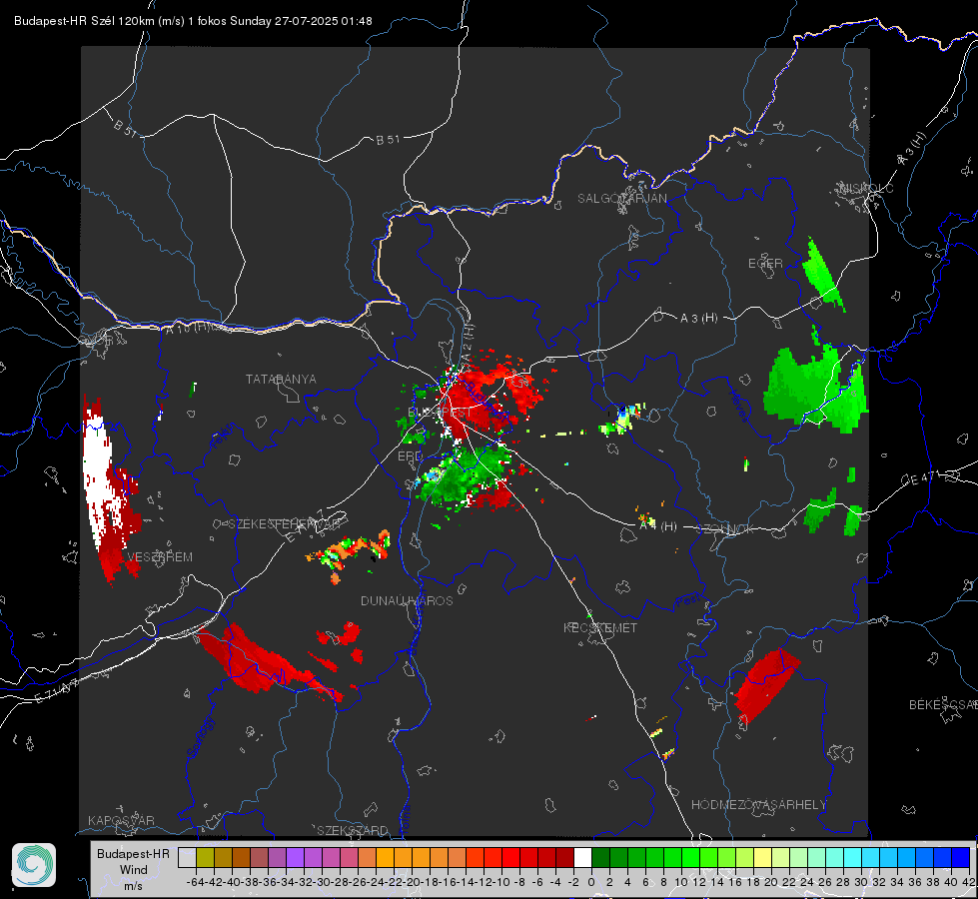The image size is (978, 899).
Task: Click the 'A 2 (H)' road label above Budapest
Action: coord(468,343)
